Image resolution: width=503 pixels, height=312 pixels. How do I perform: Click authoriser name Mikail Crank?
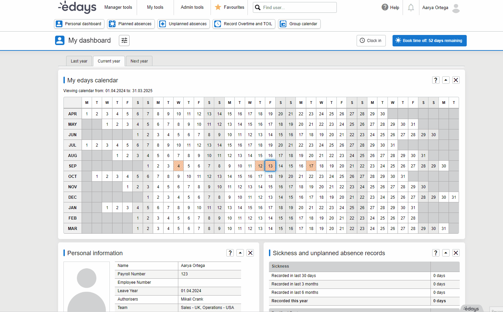pyautogui.click(x=192, y=299)
